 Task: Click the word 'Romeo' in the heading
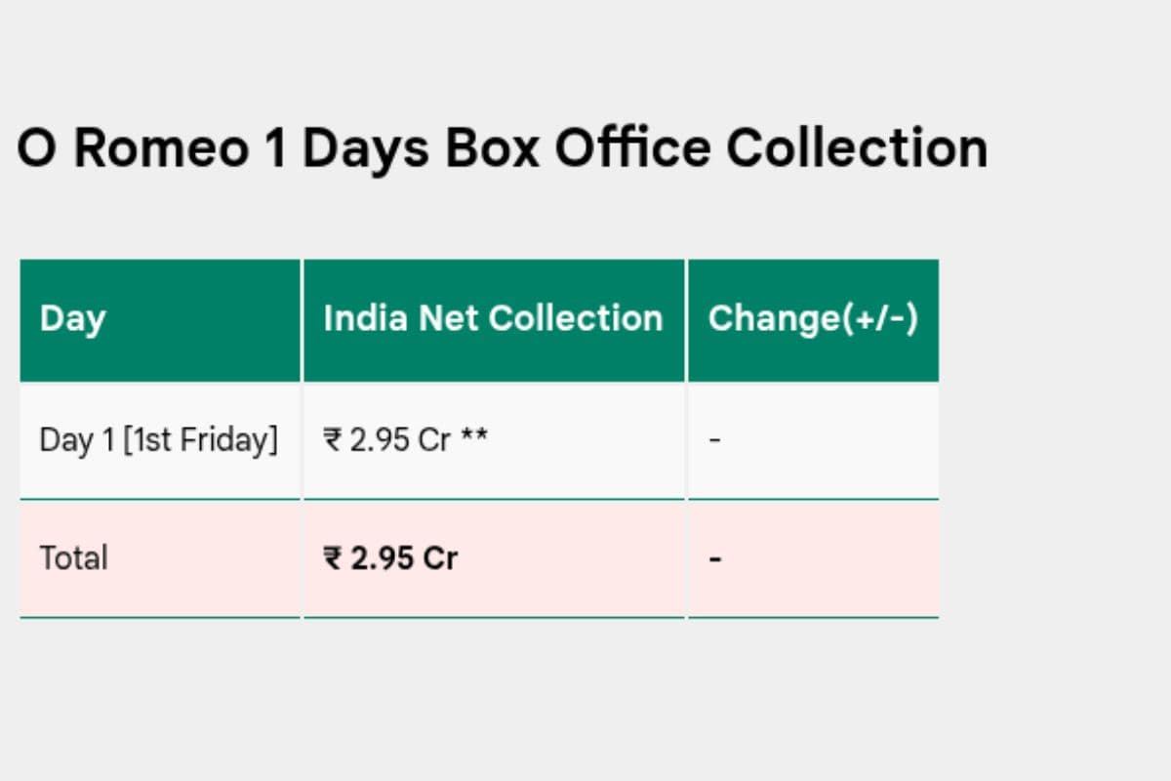[161, 149]
